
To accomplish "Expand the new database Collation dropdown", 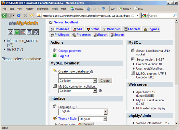I will (x=78, y=80).
